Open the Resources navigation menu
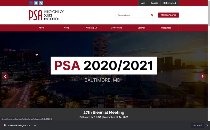Screen dimensions: 210x130 (166, 28)
